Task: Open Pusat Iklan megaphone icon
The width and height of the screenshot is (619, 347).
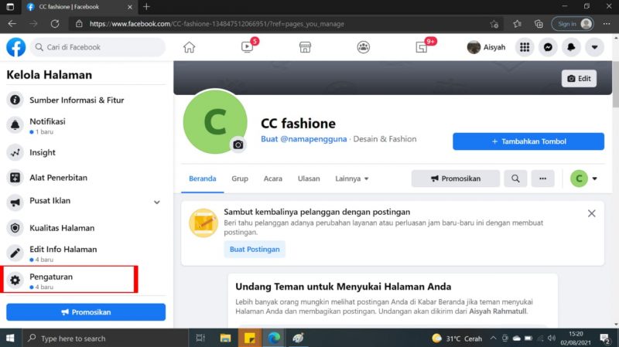Action: pyautogui.click(x=15, y=202)
